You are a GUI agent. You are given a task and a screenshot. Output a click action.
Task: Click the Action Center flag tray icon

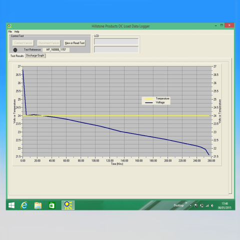196,206
